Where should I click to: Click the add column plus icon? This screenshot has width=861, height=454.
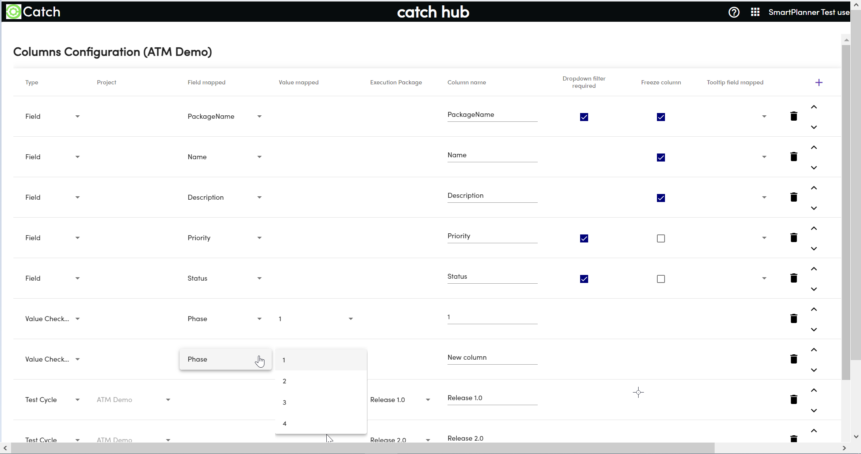pos(819,82)
